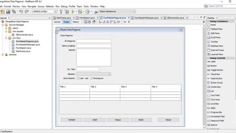
Task: Open the Empty datasource dropdown
Action: 117,11
